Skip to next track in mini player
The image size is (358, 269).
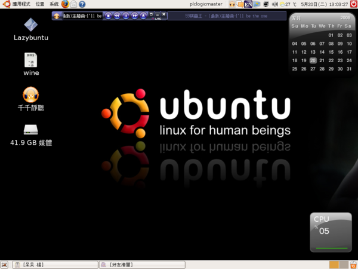click(x=134, y=16)
